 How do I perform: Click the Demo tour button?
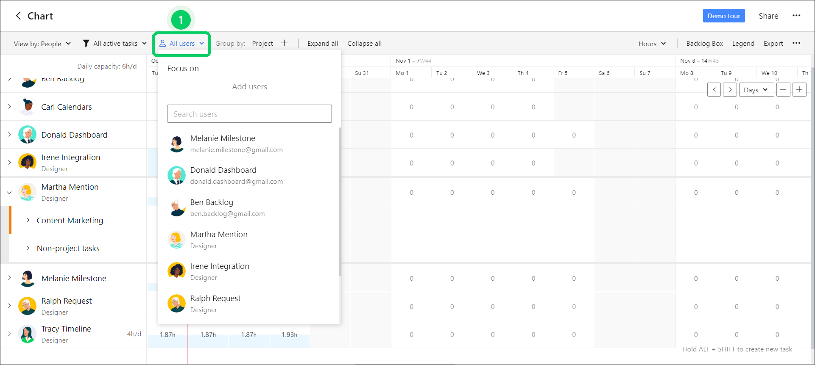point(724,16)
